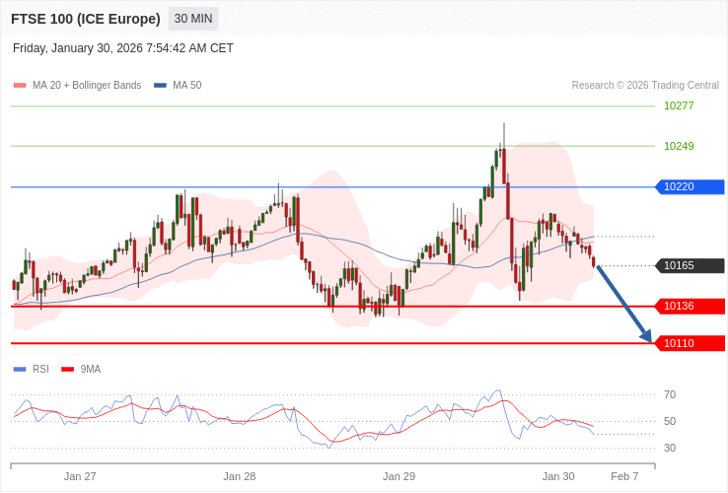Viewport: 728px width, 493px height.
Task: Click the 10277 resistance level label
Action: [x=679, y=106]
